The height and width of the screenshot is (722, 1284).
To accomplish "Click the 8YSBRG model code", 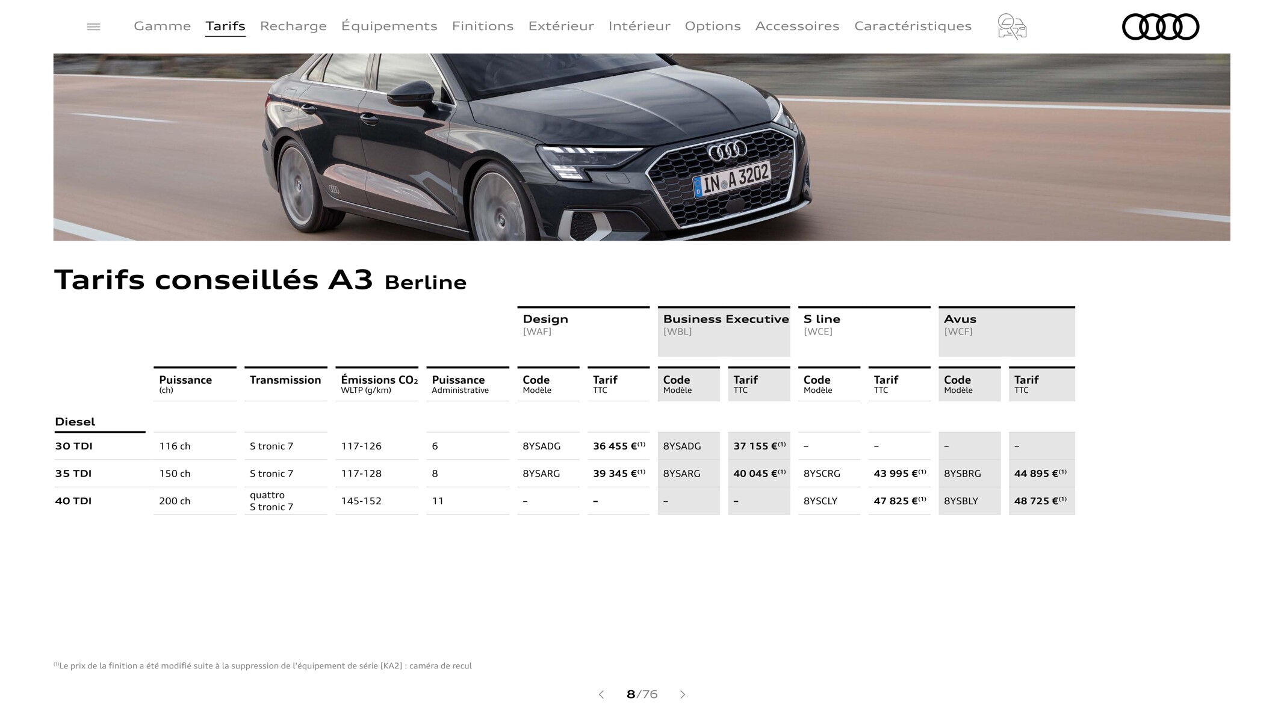I will pyautogui.click(x=963, y=474).
